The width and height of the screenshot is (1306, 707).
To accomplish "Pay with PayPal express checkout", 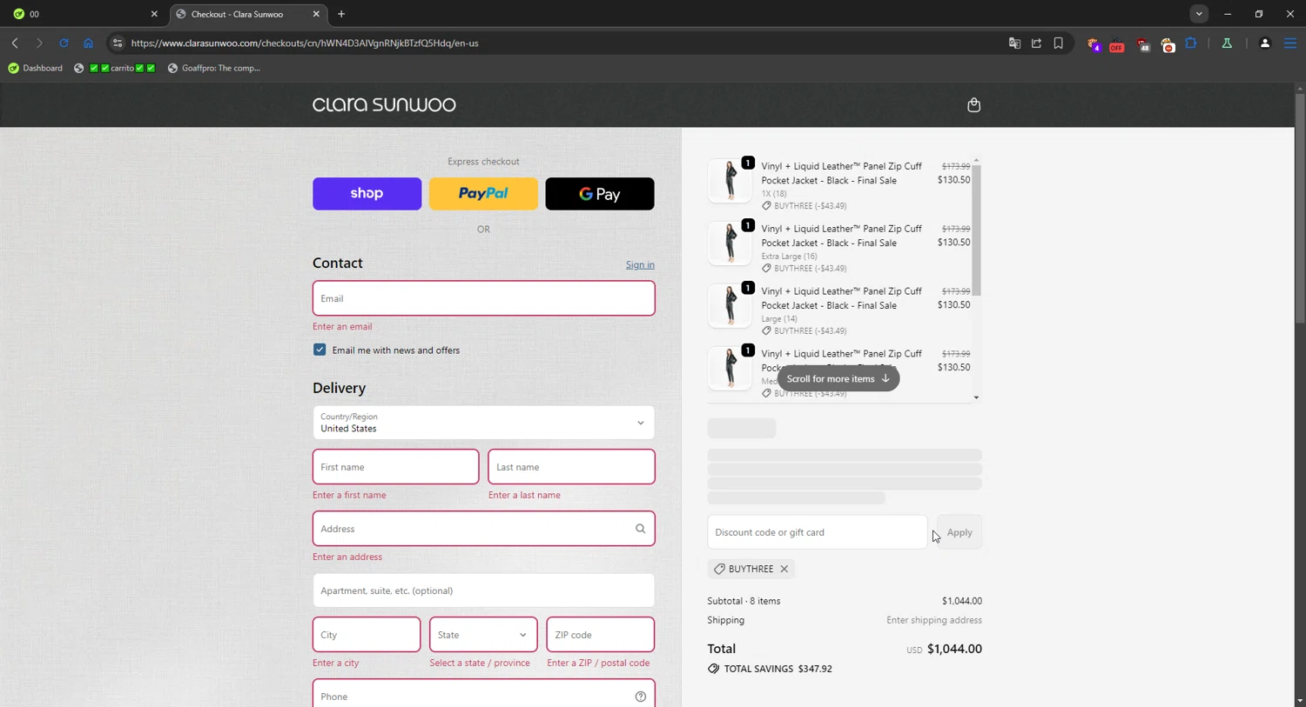I will coord(483,194).
